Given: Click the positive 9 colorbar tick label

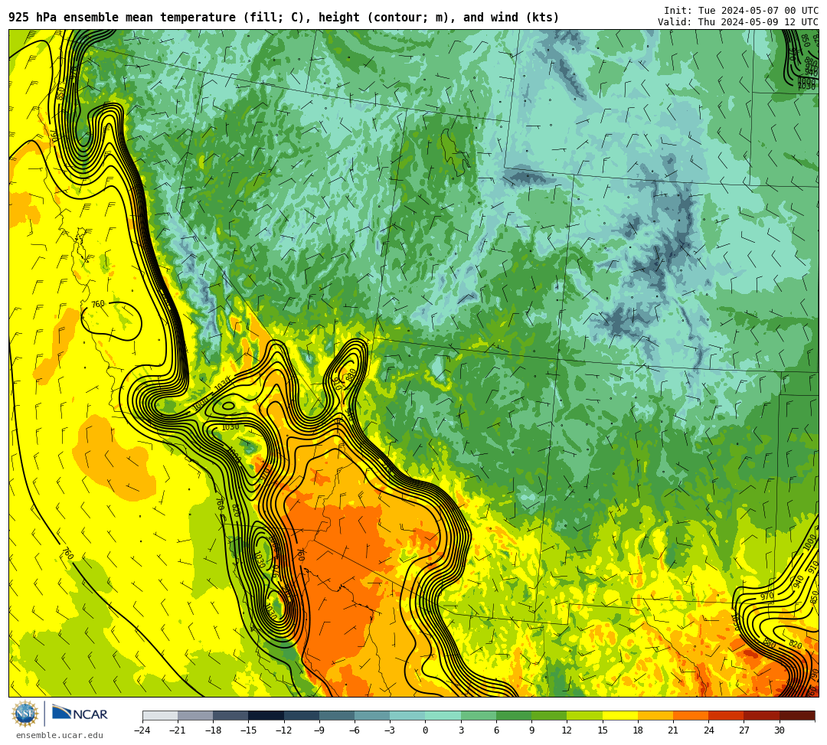Looking at the screenshot, I should (x=531, y=730).
